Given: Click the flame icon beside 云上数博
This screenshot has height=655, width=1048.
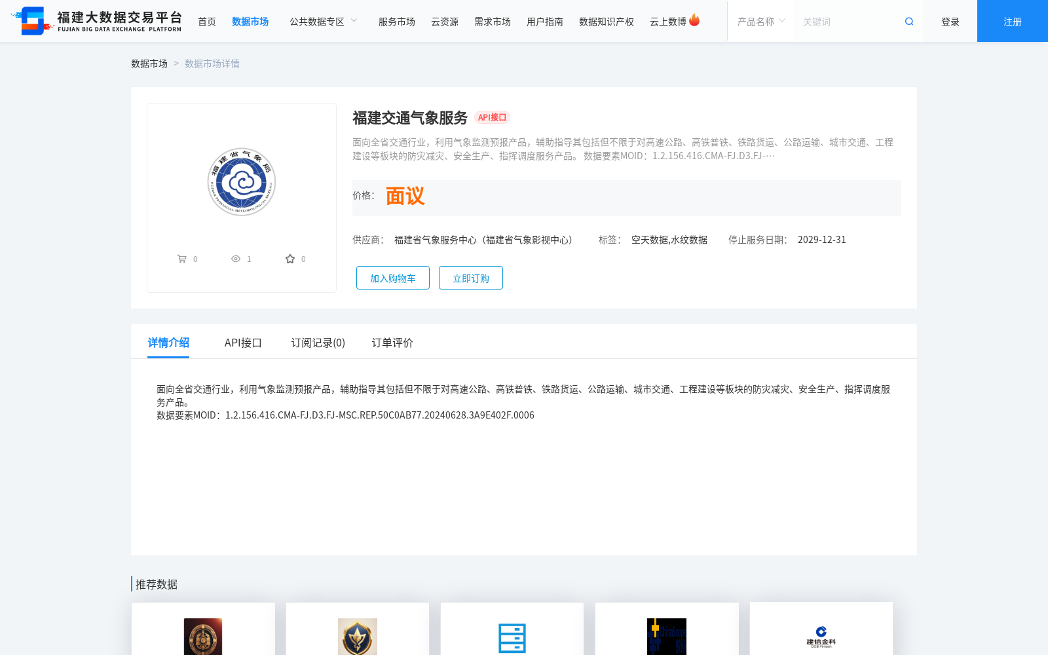Looking at the screenshot, I should pyautogui.click(x=694, y=20).
